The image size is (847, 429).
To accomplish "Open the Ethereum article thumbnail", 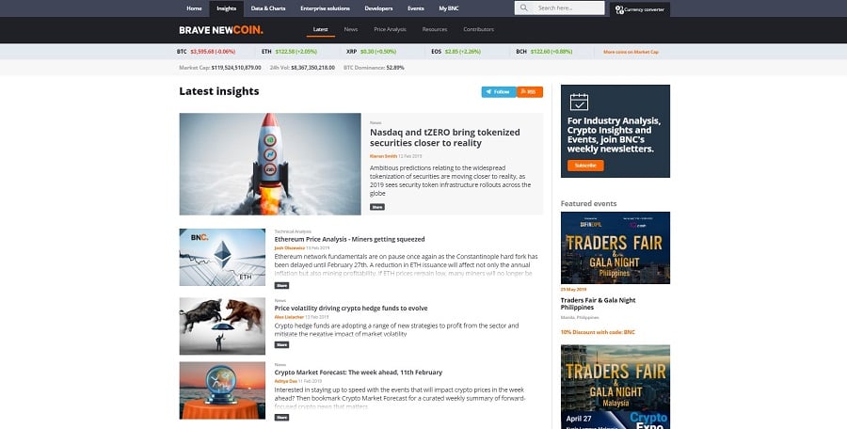I will pyautogui.click(x=222, y=257).
